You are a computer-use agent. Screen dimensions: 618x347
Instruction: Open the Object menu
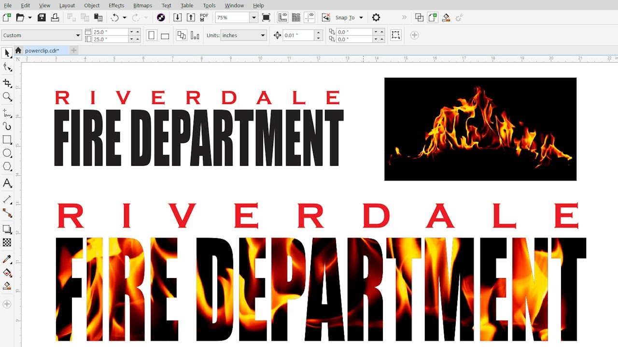pos(92,5)
